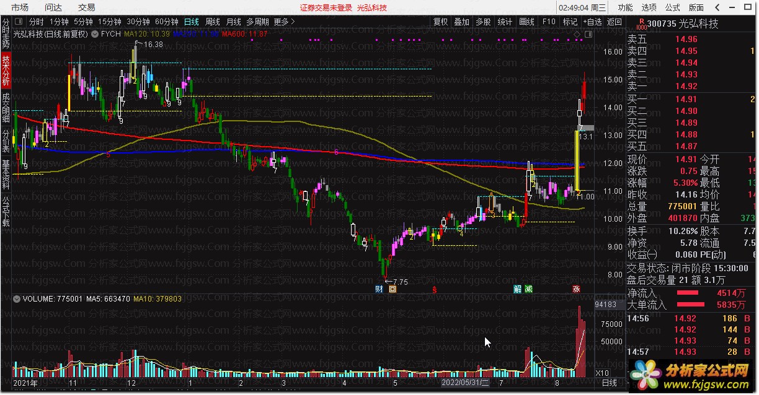This screenshot has width=759, height=395.
Task: Expand the 更多 periods dropdown
Action: coord(283,22)
